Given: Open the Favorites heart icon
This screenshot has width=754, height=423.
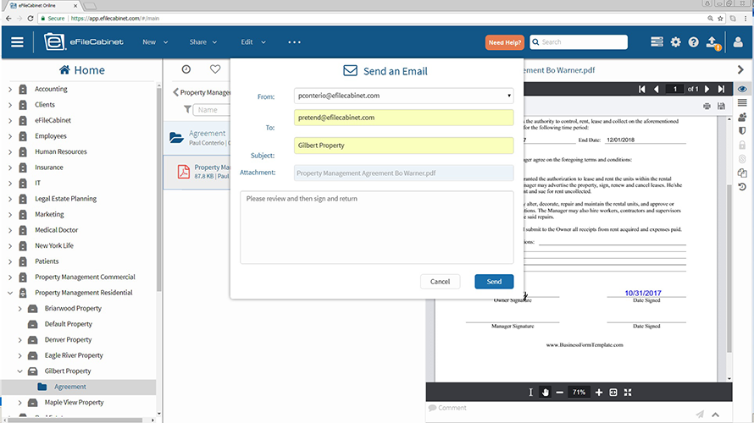Looking at the screenshot, I should point(215,69).
